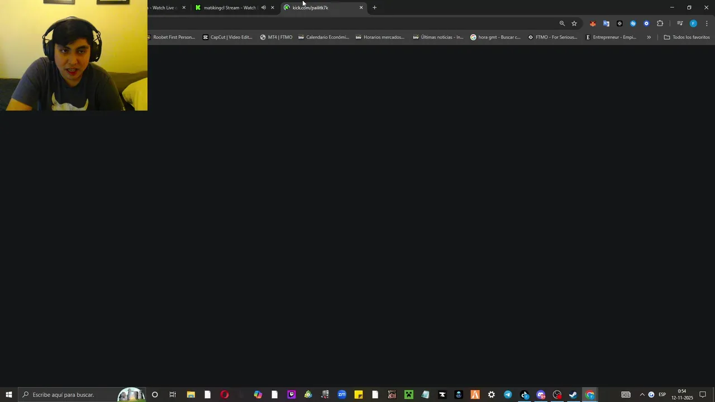Image resolution: width=715 pixels, height=402 pixels.
Task: Open the Chrome profile avatar
Action: pos(693,23)
